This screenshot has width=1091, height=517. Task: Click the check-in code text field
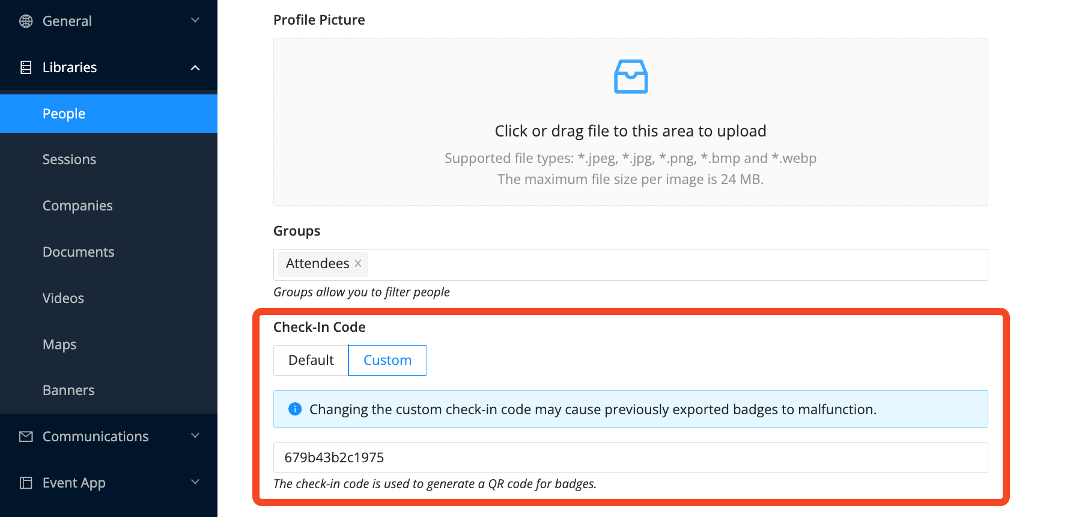coord(630,457)
